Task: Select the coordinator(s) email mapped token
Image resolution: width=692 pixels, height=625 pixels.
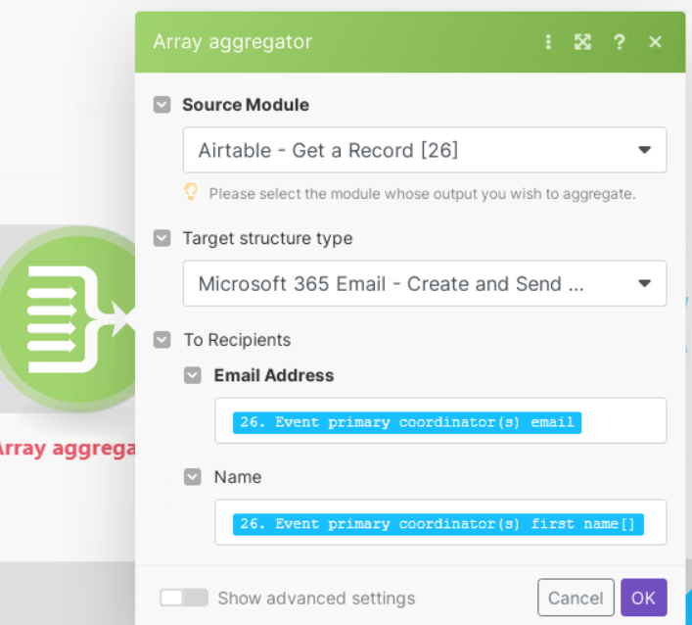Action: tap(407, 422)
